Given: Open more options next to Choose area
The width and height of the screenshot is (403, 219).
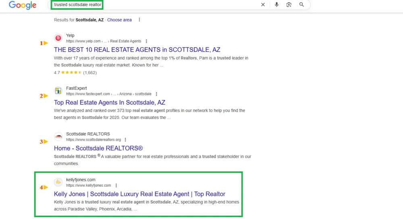Looking at the screenshot, I should 139,20.
